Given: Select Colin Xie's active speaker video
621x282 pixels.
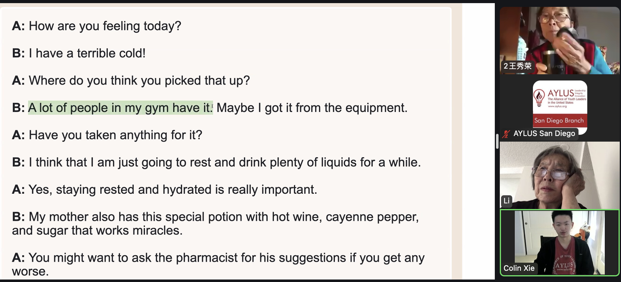Looking at the screenshot, I should pos(559,243).
